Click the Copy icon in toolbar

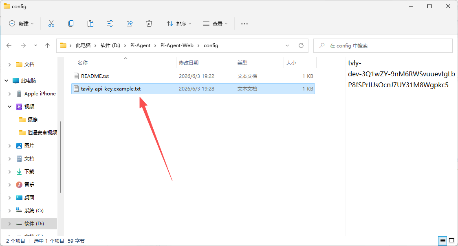point(70,24)
